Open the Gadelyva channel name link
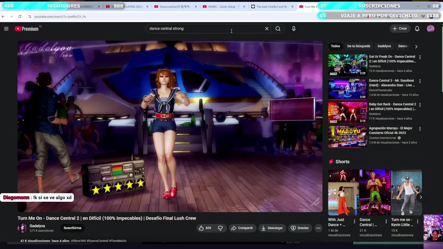Screen dimensions: 443x249 click(37, 226)
